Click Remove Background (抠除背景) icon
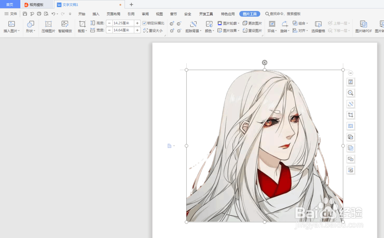384x238 pixels. click(193, 24)
